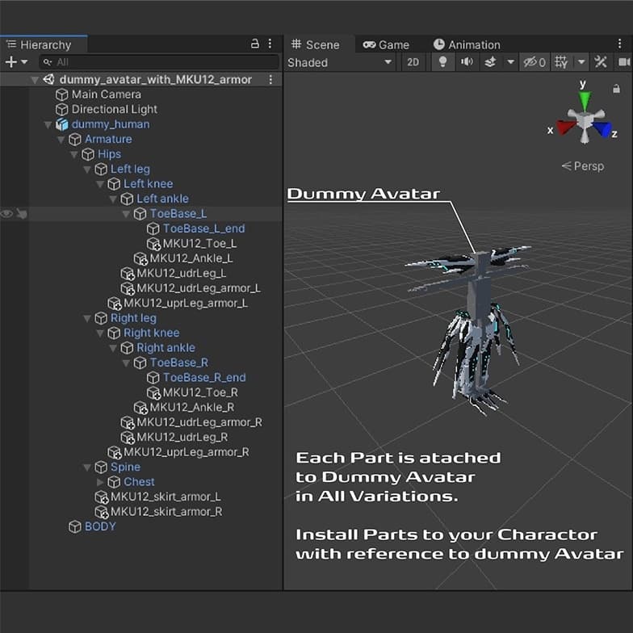The height and width of the screenshot is (633, 633).
Task: Toggle 2D view mode button
Action: [x=413, y=62]
